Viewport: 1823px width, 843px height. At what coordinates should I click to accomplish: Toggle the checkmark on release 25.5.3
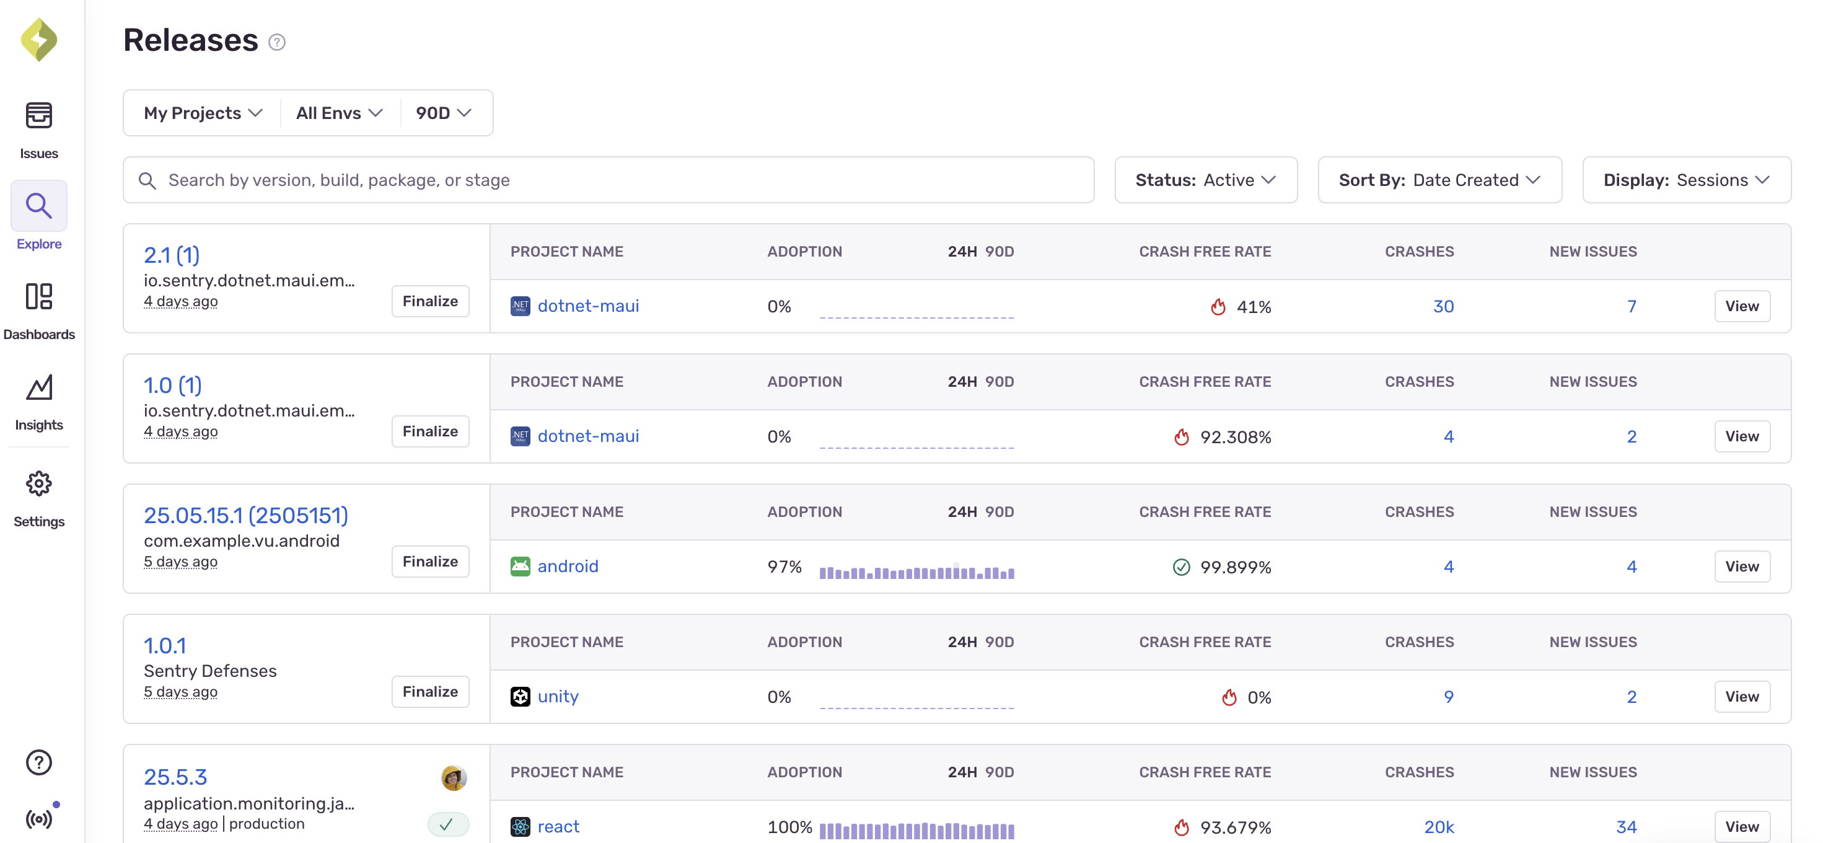[x=447, y=824]
